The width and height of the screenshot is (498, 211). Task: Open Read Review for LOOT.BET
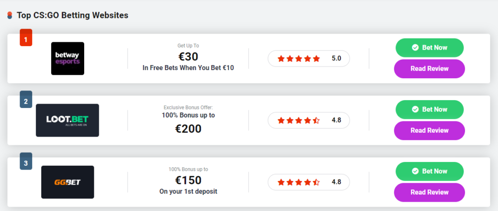(429, 130)
